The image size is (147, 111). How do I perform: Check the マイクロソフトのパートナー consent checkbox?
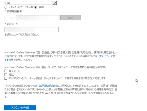[6, 78]
